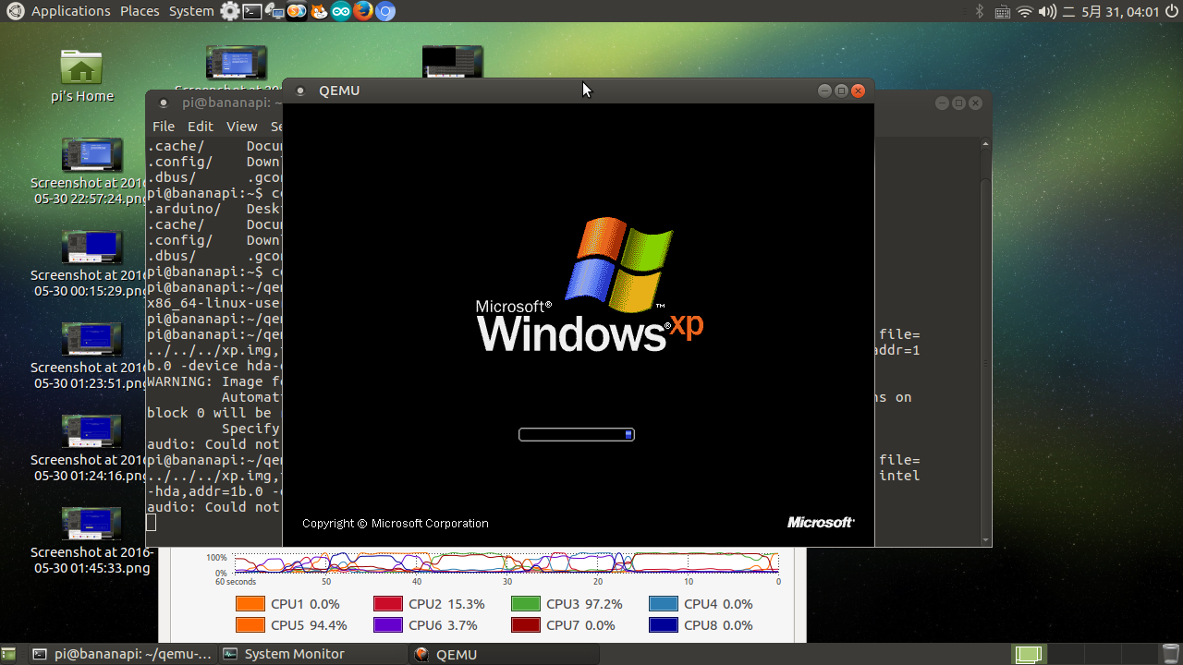Launch Arduino IDE from top panel
Screen dimensions: 1183x665
pyautogui.click(x=341, y=11)
